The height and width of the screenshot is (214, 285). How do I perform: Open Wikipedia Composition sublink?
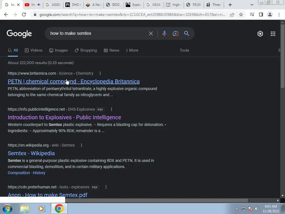coord(19,173)
